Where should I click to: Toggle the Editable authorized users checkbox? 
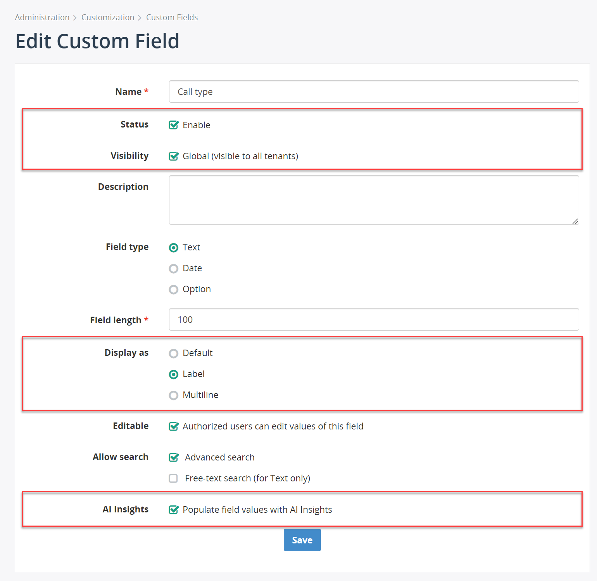click(x=174, y=426)
